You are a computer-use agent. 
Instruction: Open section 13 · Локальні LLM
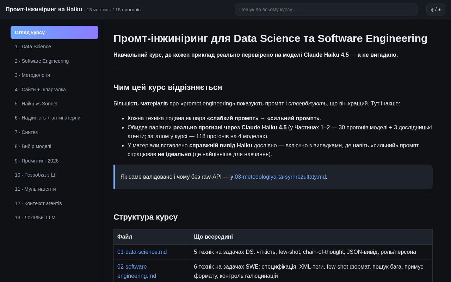54,217
